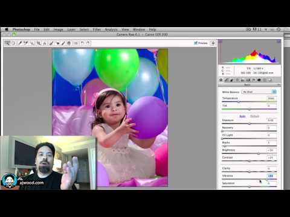The width and height of the screenshot is (290, 217).
Task: Click the Clarity slider track
Action: click(250, 172)
